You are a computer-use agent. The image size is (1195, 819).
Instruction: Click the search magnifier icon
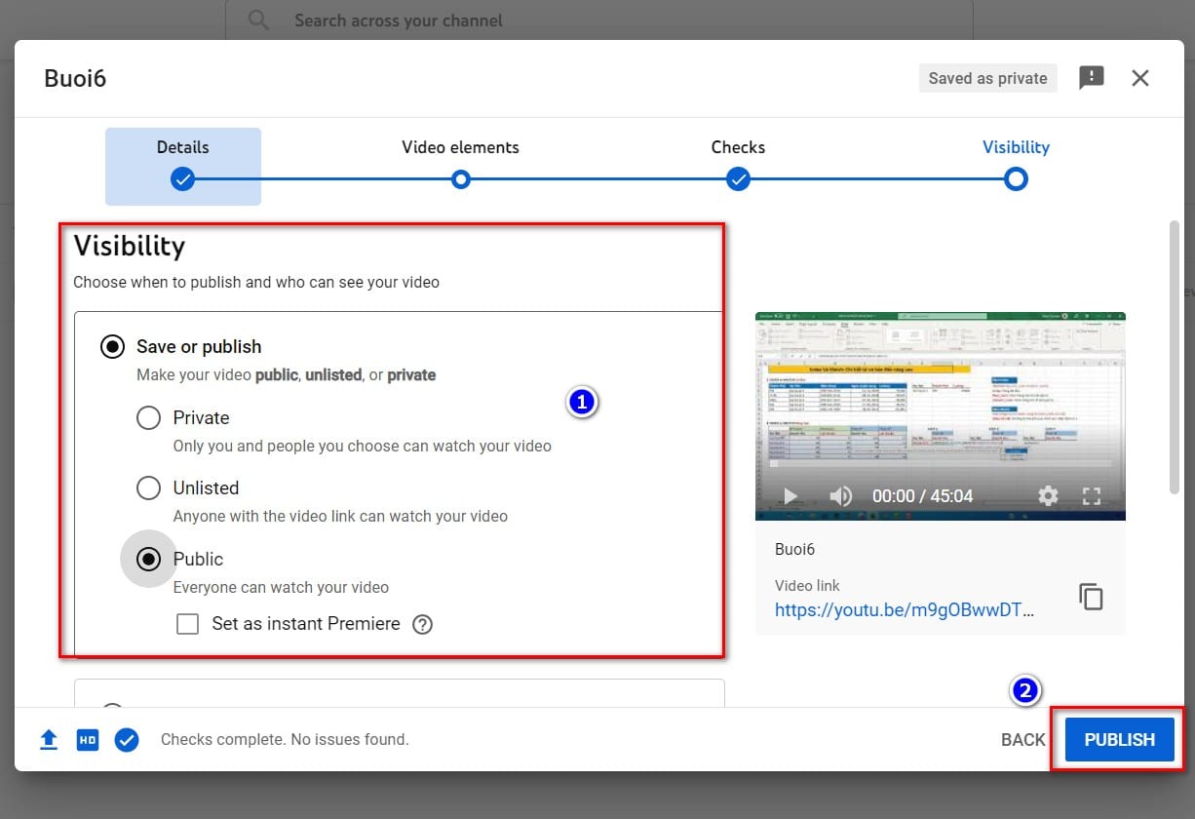click(x=258, y=20)
